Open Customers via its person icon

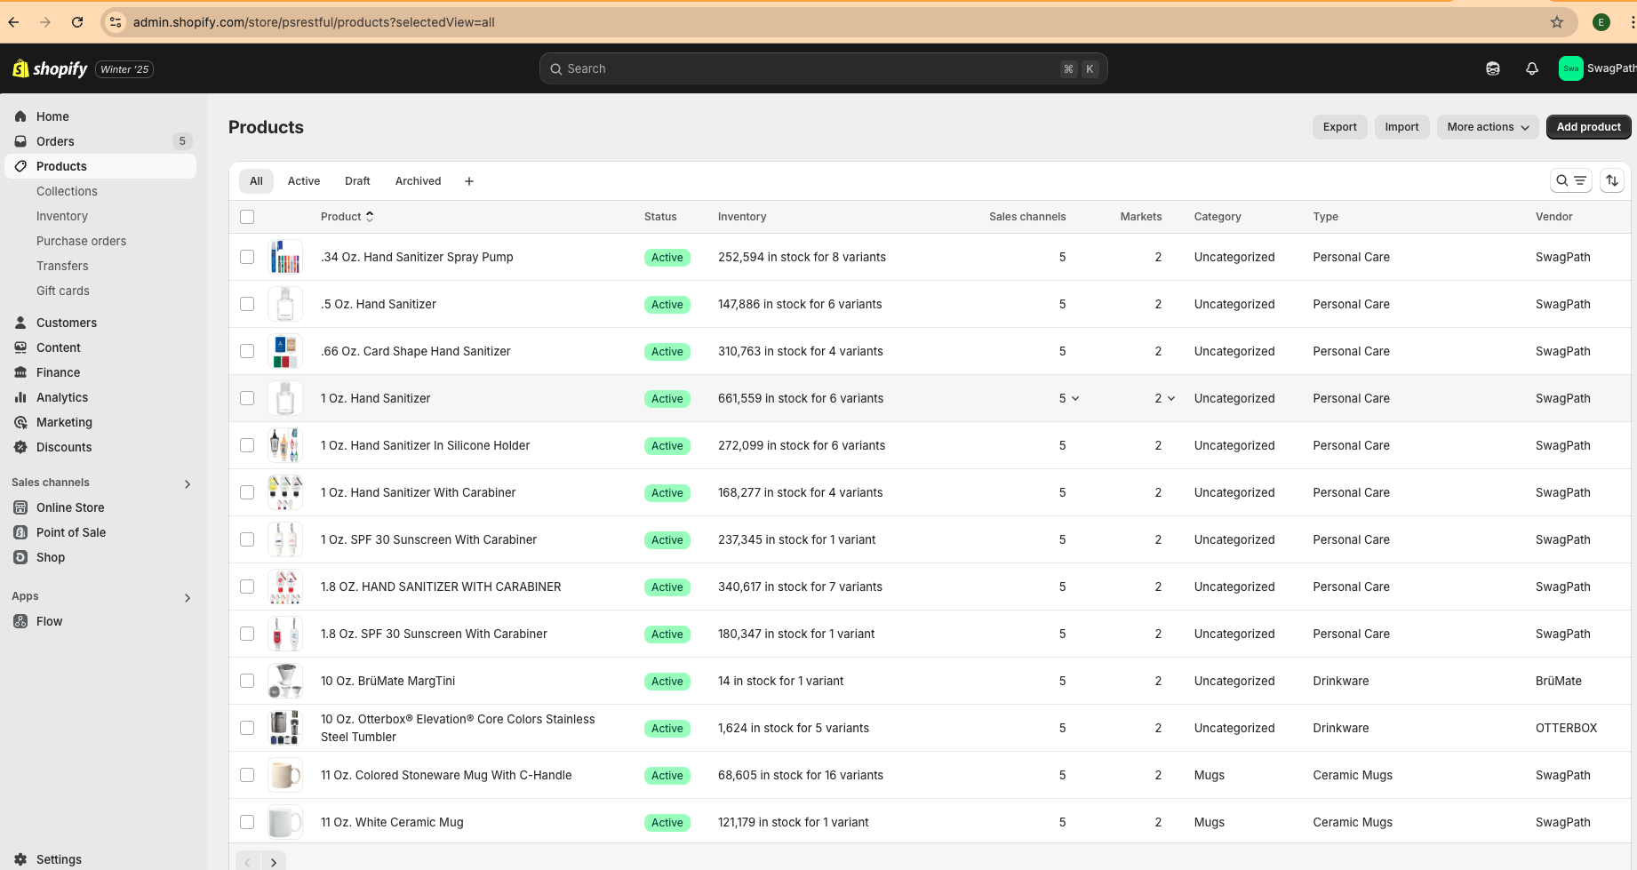click(20, 323)
